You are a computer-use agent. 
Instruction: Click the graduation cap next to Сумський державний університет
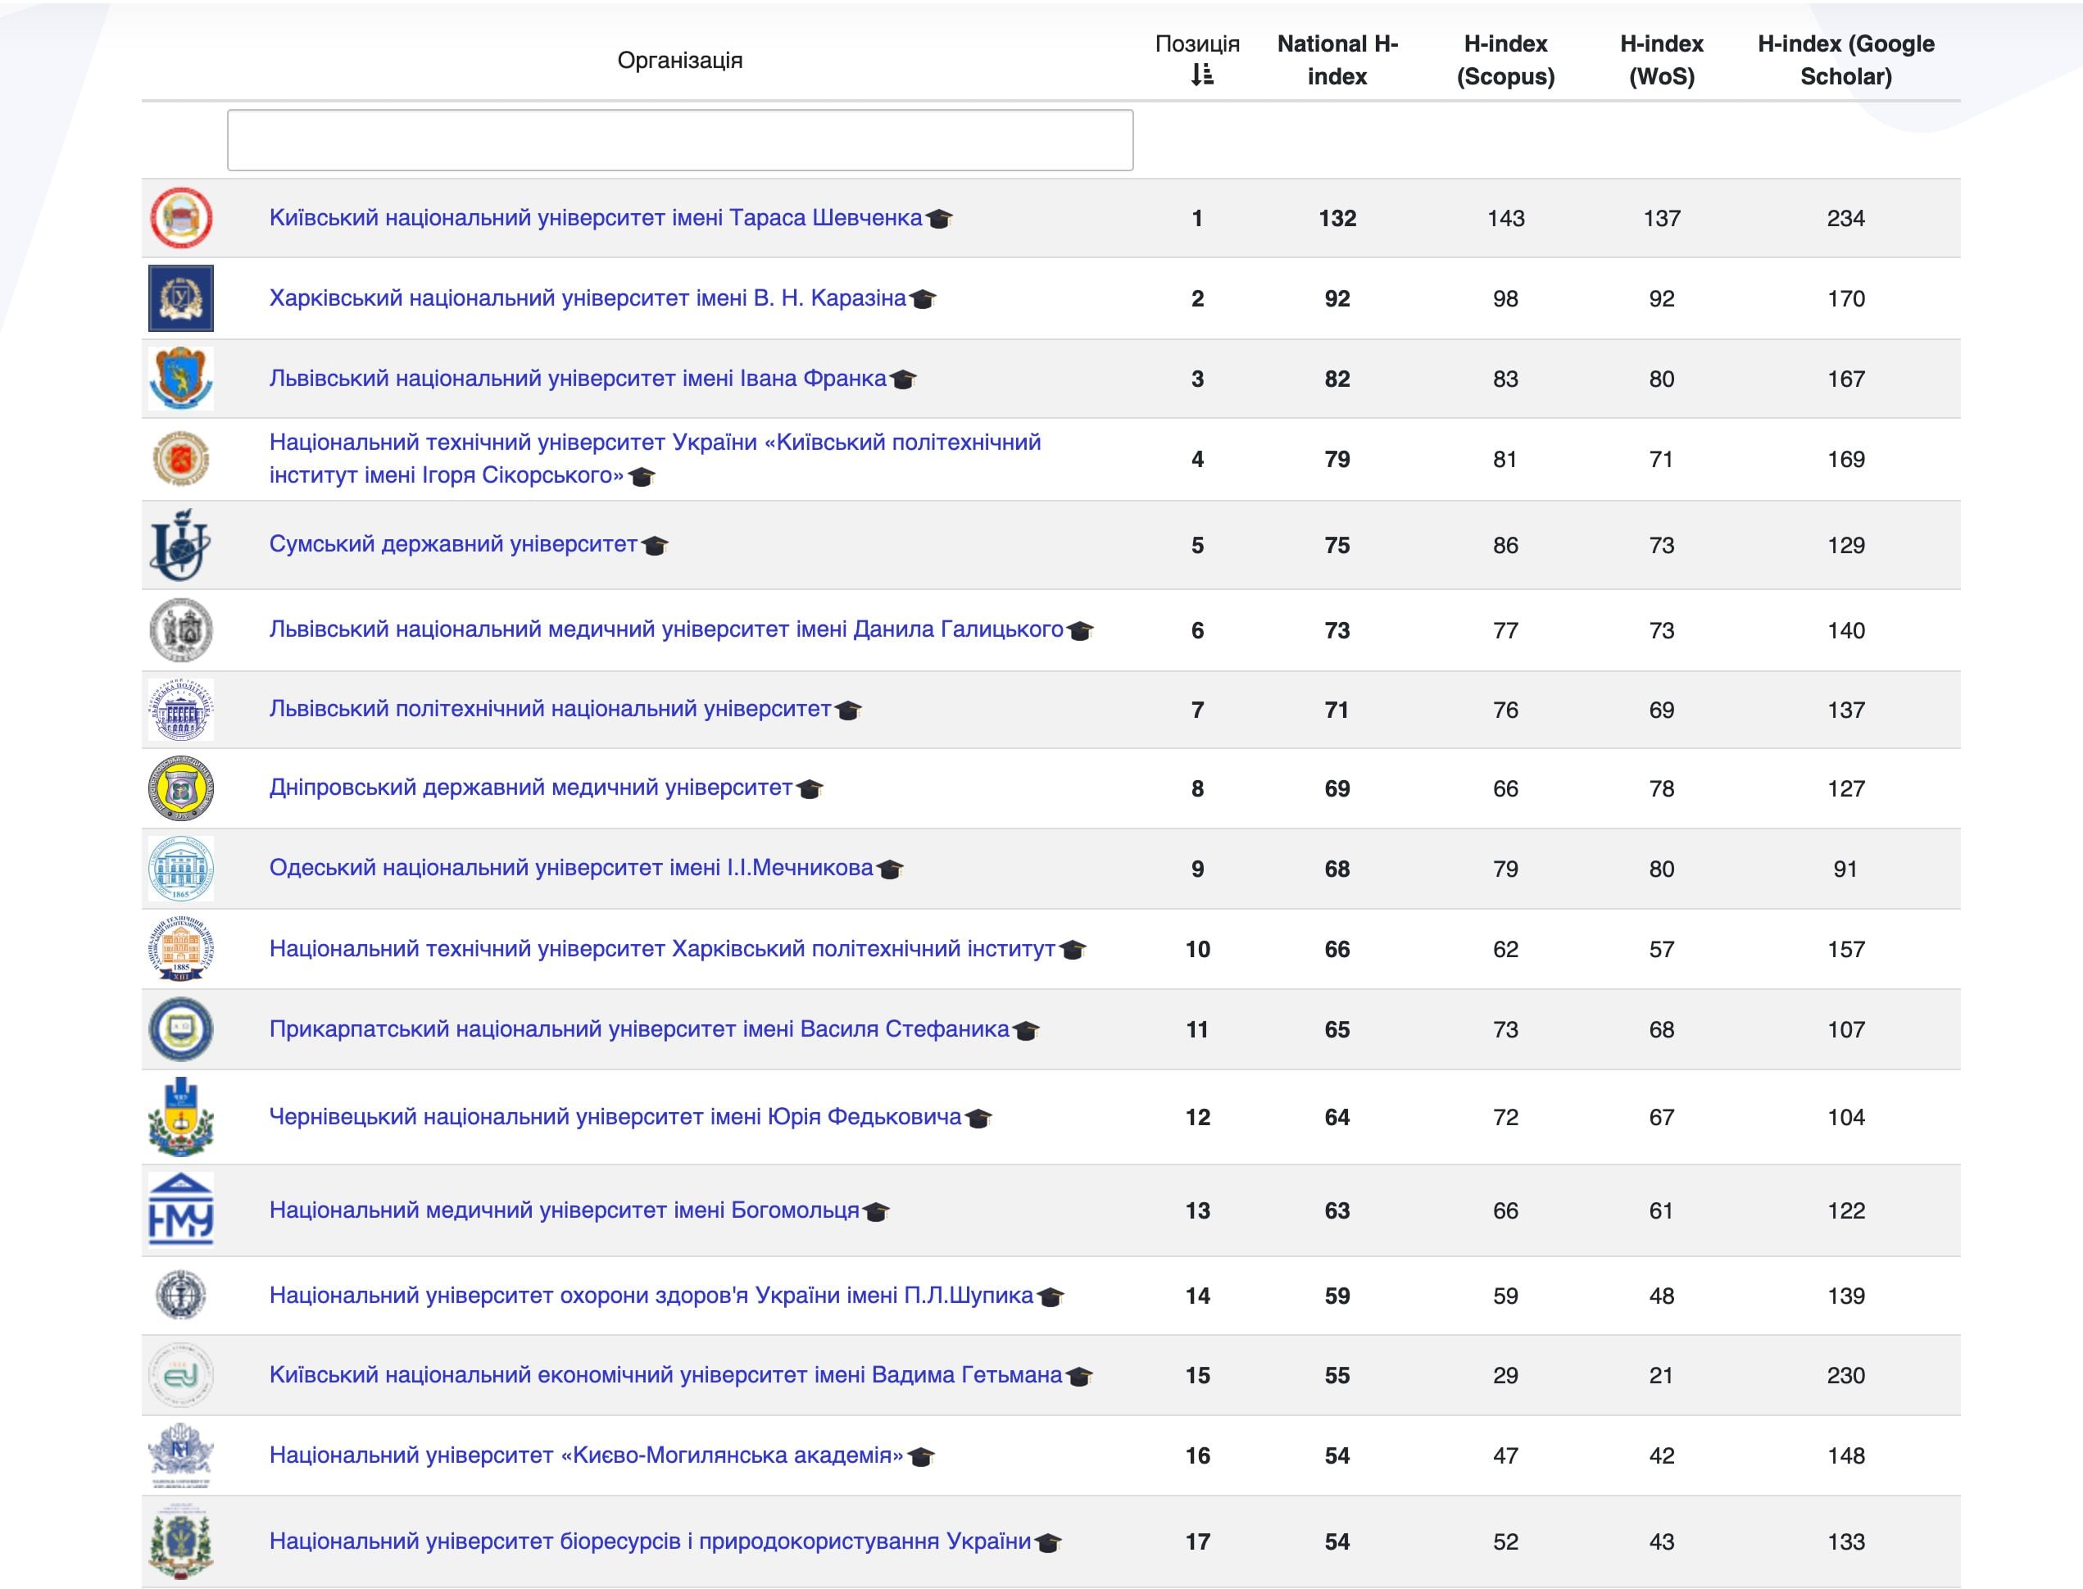654,546
